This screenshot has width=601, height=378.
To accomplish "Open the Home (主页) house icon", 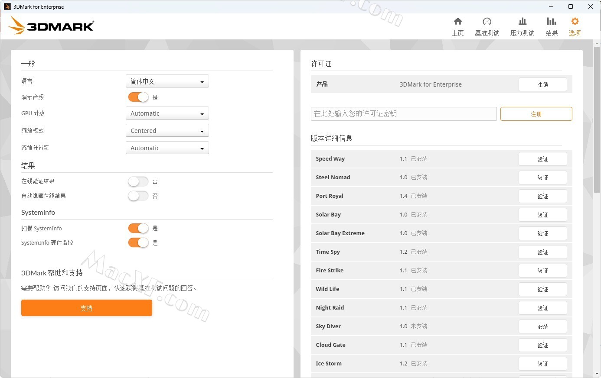I will point(457,22).
